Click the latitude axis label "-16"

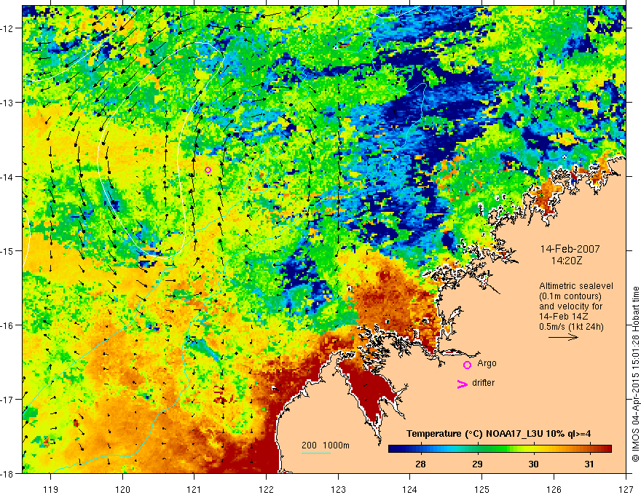[8, 325]
